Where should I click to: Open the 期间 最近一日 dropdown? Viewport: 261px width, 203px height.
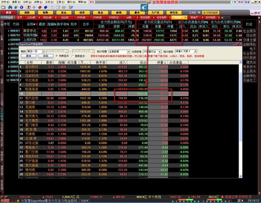36,51
